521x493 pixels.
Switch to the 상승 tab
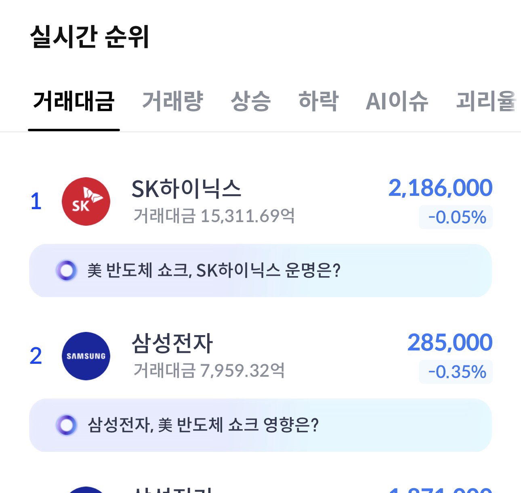251,101
